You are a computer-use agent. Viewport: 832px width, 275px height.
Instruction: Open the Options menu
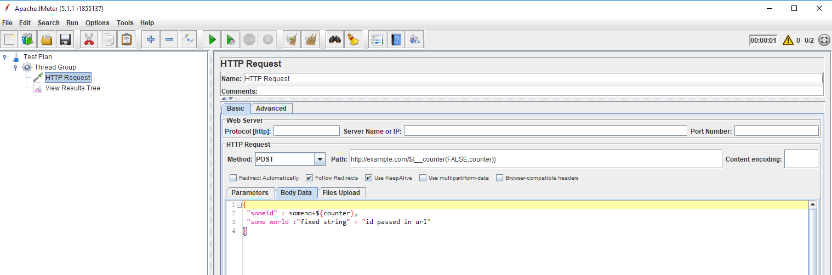pyautogui.click(x=97, y=23)
